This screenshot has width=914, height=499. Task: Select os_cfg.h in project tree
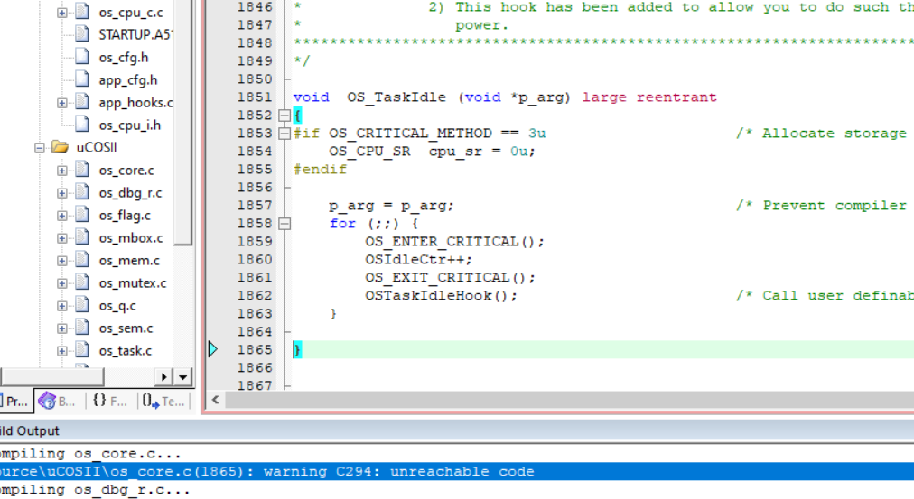(124, 58)
